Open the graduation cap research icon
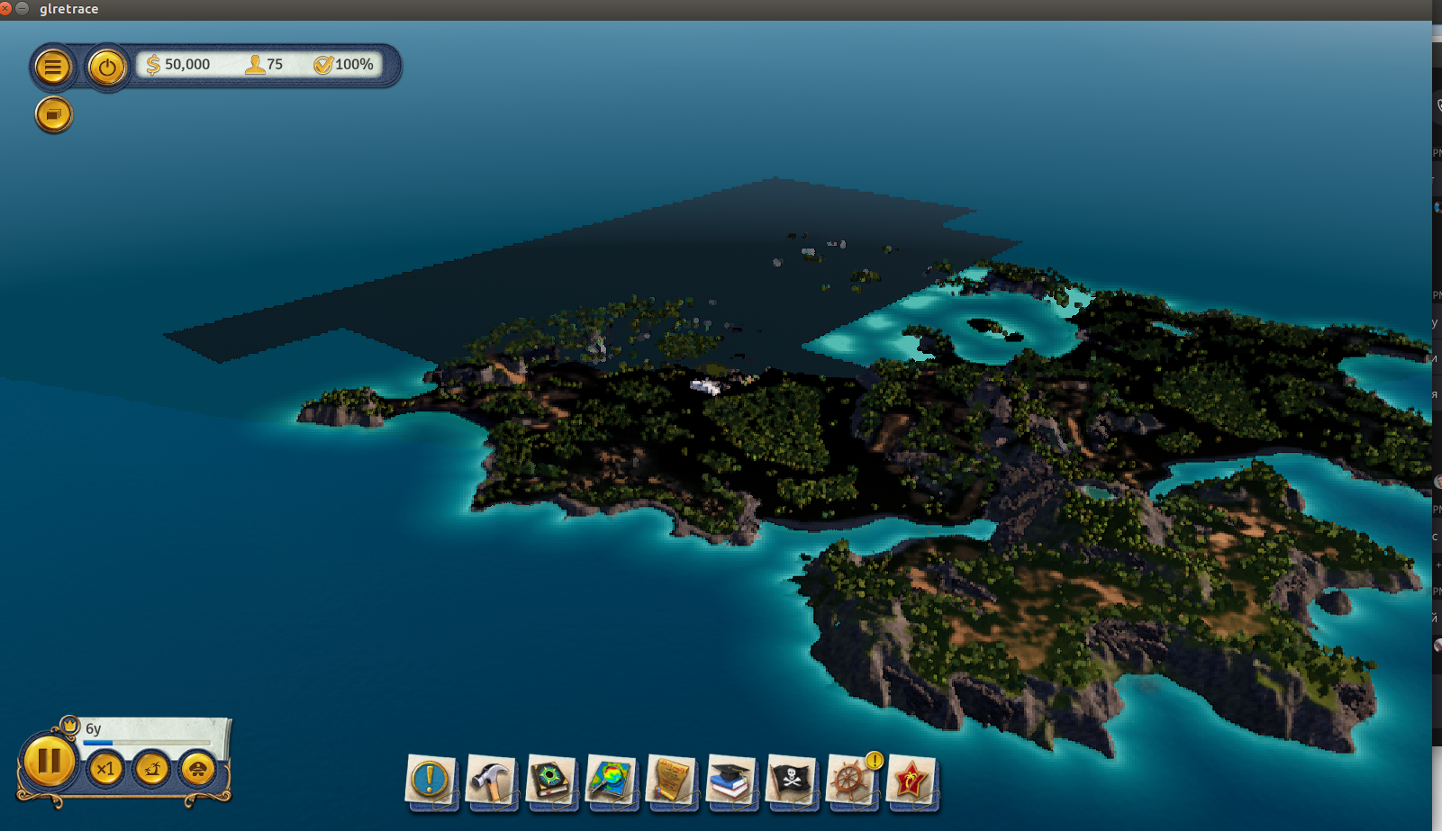This screenshot has width=1442, height=831. 730,780
